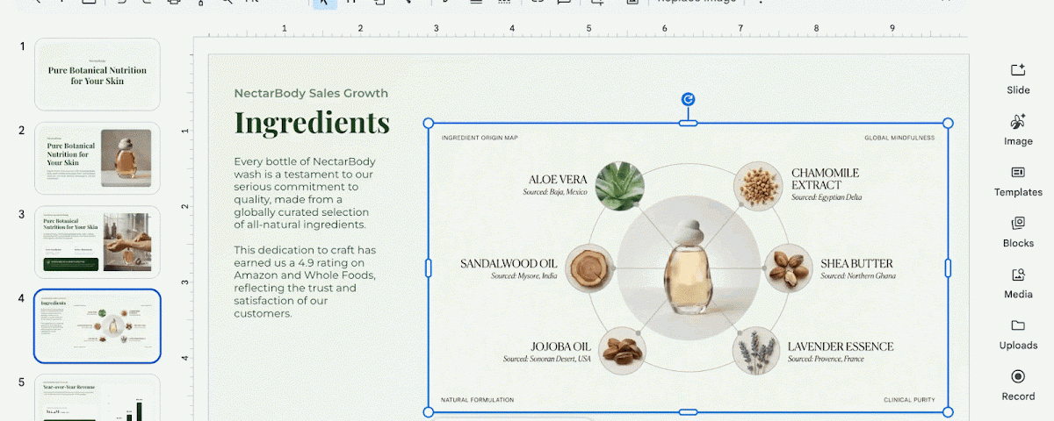Click the NectarBody Sales Growth subtitle

311,93
